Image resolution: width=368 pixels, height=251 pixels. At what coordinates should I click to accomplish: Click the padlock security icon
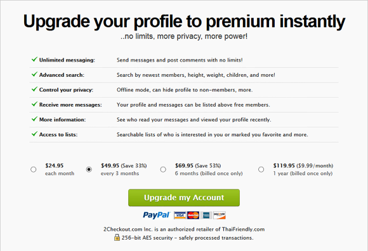[117, 238]
